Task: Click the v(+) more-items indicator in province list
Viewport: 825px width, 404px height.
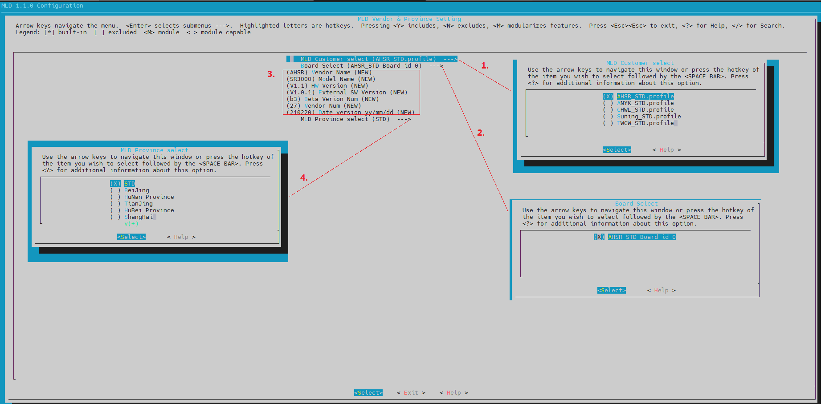Action: (x=131, y=223)
